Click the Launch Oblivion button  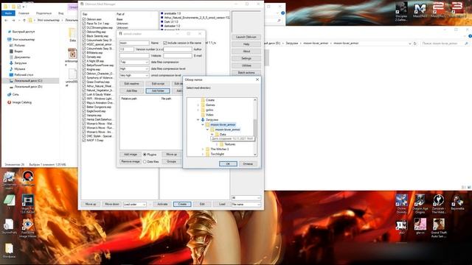(x=246, y=37)
